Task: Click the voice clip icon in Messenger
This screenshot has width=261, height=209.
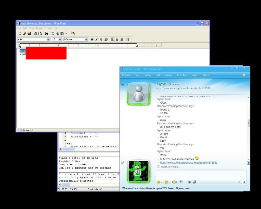Action: pyautogui.click(x=181, y=182)
